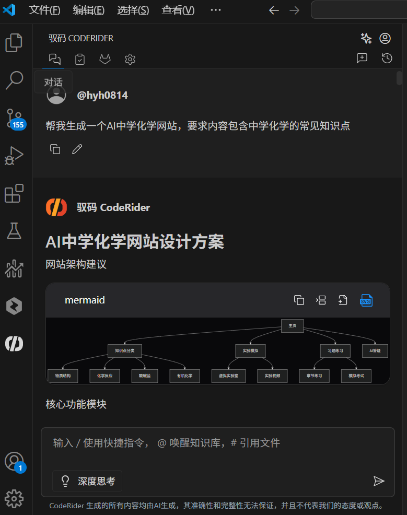Expand the hidden menus ellipsis
Image resolution: width=407 pixels, height=515 pixels.
(x=215, y=10)
